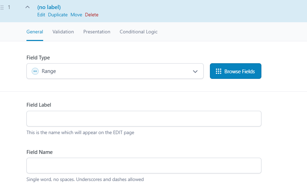Screen dimensions: 307x189
Task: Grab the drag handle beside field number 1
Action: 2,7
